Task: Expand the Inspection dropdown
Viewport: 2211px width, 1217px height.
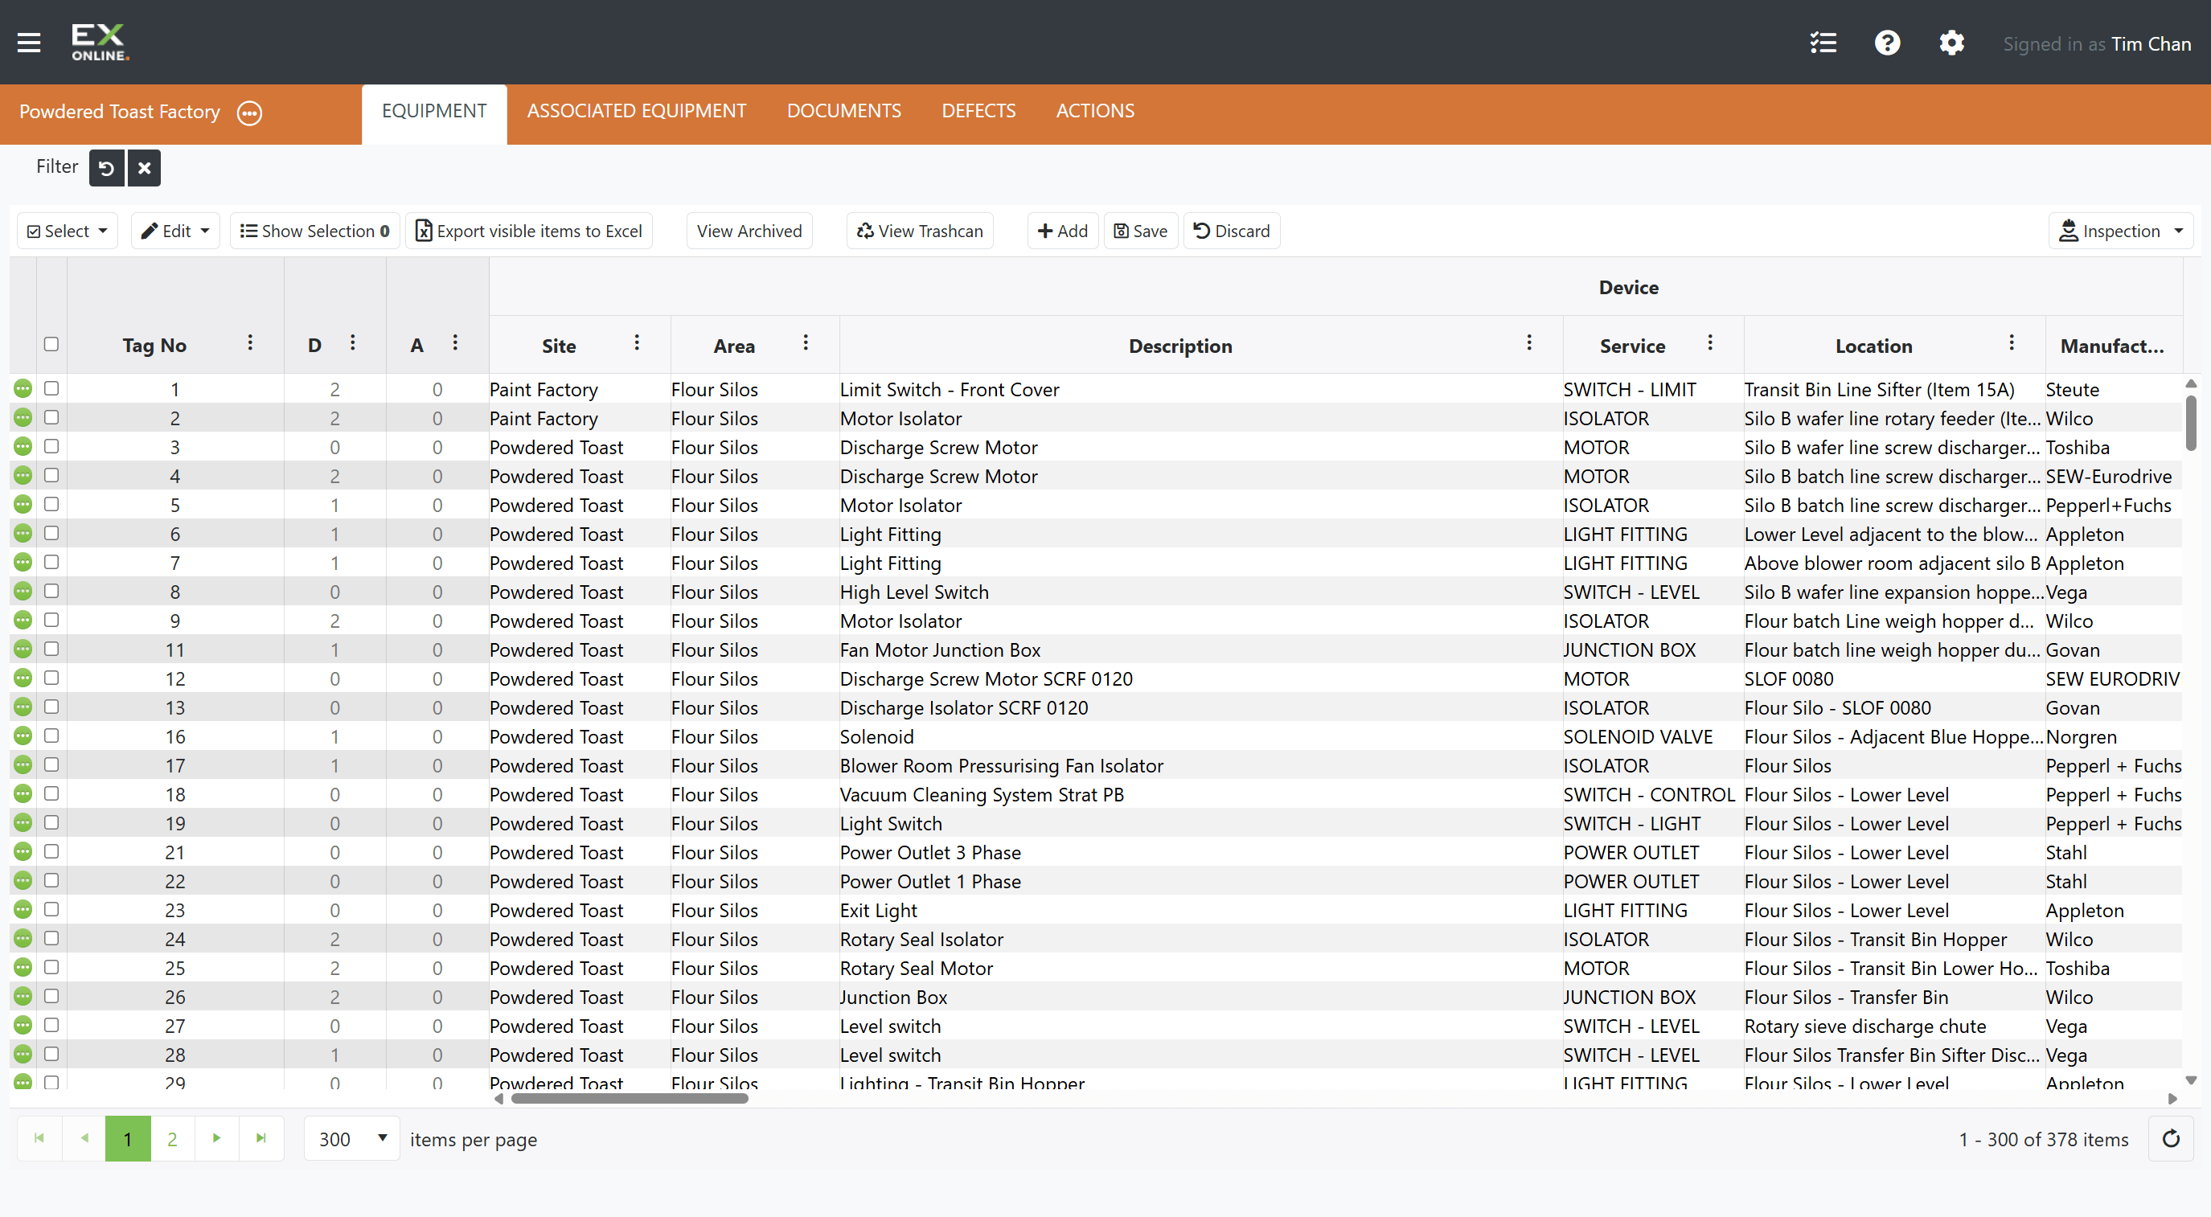Action: click(x=2120, y=231)
